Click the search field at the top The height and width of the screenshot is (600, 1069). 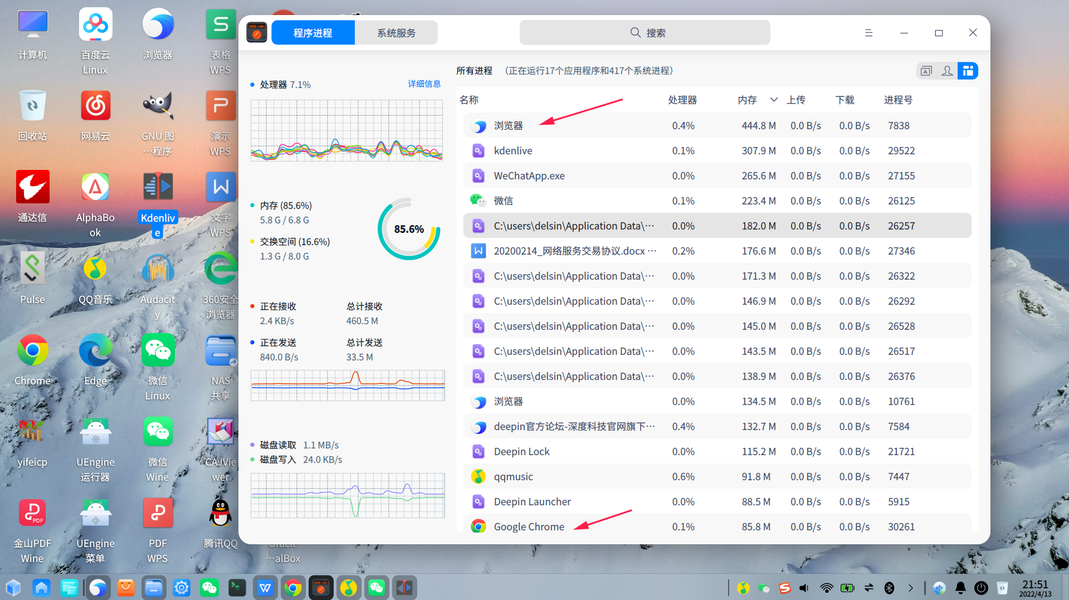645,32
